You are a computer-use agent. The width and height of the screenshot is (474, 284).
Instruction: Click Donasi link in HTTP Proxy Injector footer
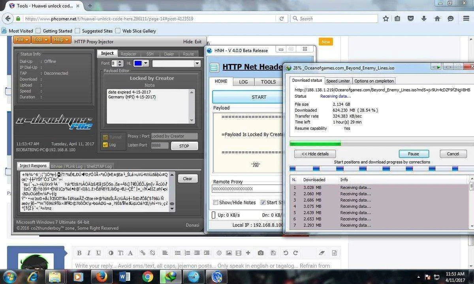coord(192,225)
